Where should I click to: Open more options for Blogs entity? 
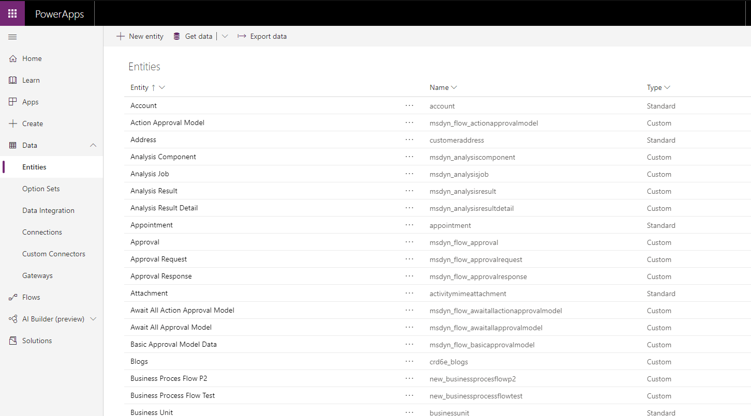click(x=409, y=361)
